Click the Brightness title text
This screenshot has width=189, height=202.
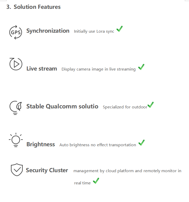[41, 144]
